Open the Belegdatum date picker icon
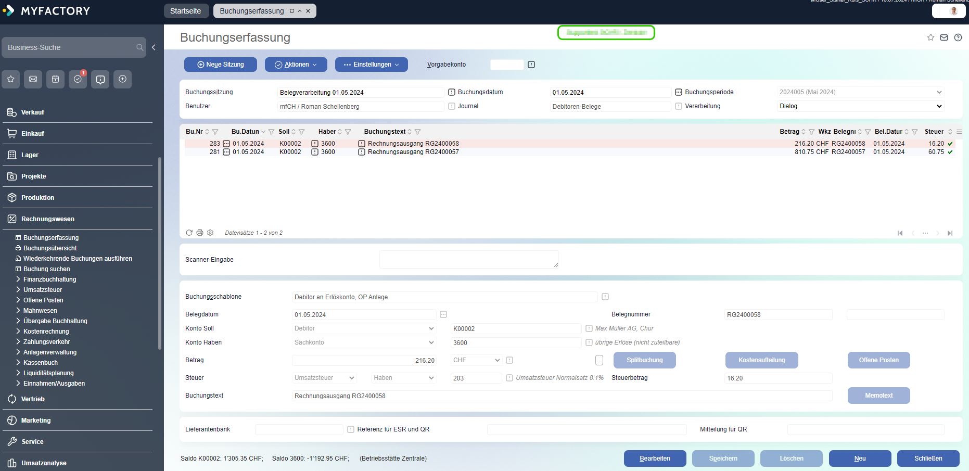969x471 pixels. pos(443,314)
